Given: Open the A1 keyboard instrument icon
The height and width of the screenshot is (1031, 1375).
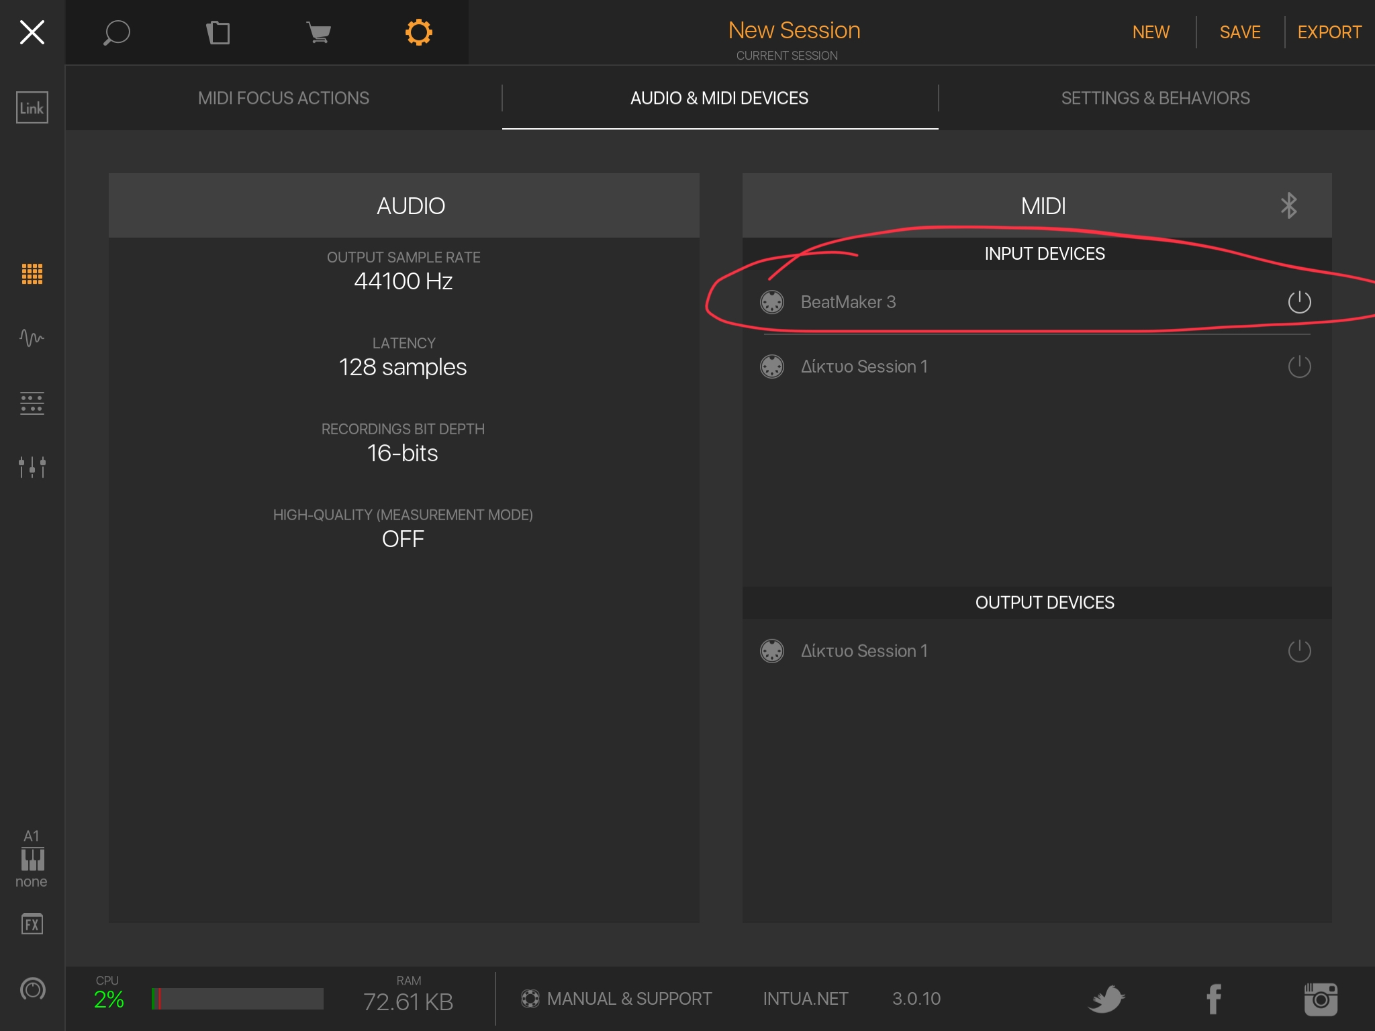Looking at the screenshot, I should tap(32, 858).
